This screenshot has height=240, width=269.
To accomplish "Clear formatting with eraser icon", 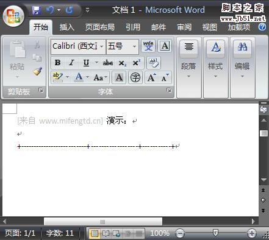I will coord(154,63).
